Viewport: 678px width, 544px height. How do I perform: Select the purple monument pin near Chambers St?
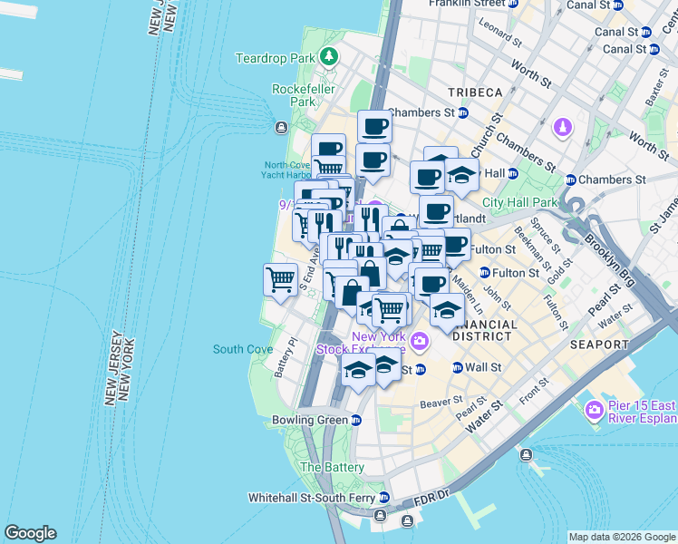(563, 128)
